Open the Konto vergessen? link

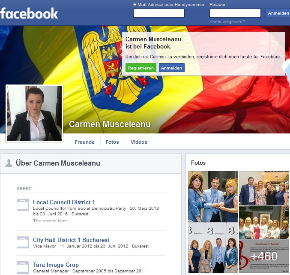coord(227,22)
